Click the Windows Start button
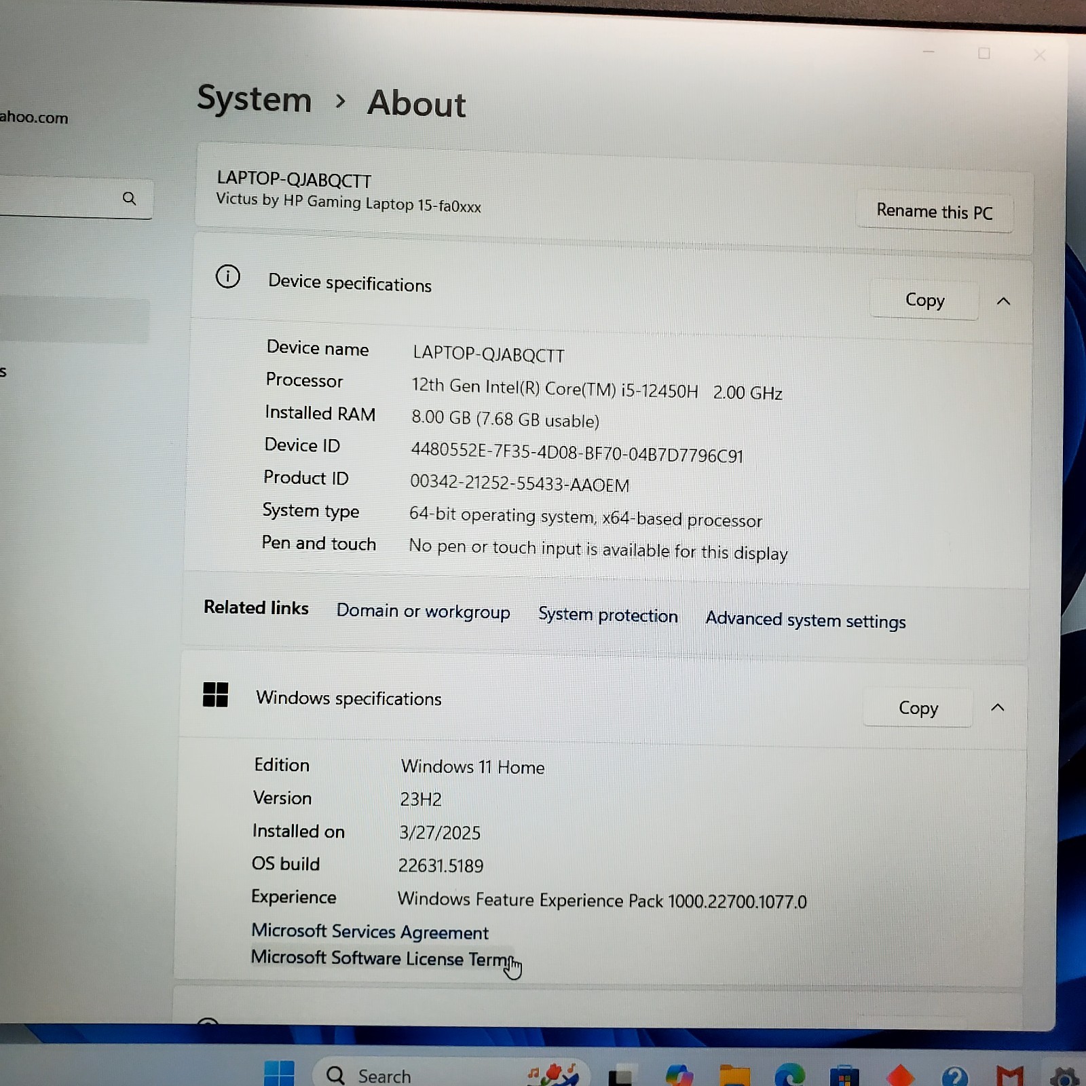This screenshot has height=1086, width=1086. (x=279, y=1074)
